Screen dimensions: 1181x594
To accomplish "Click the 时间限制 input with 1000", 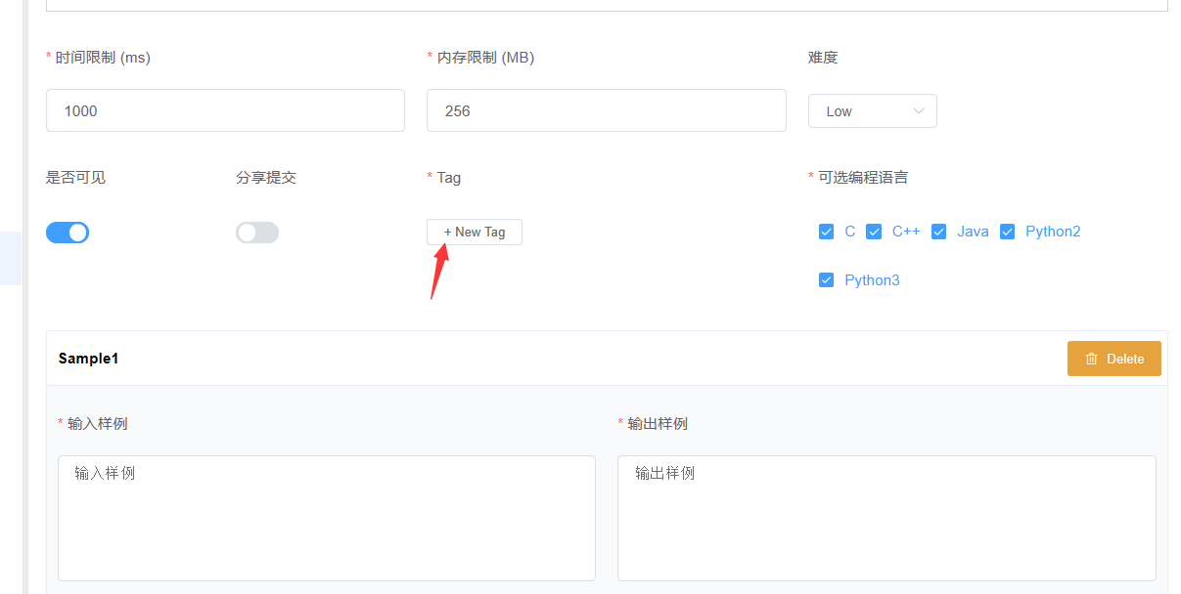I will point(225,110).
